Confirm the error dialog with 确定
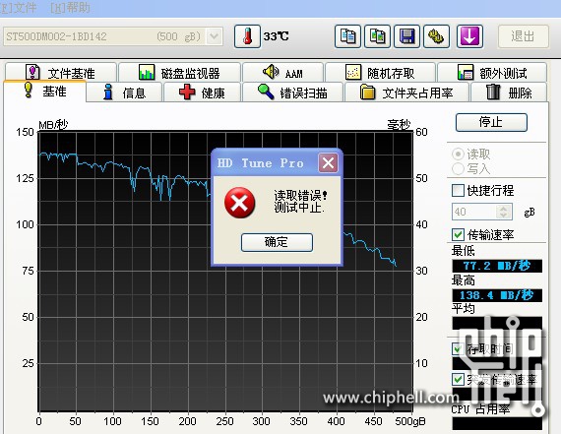Screen dimensions: 561x434 pyautogui.click(x=277, y=242)
